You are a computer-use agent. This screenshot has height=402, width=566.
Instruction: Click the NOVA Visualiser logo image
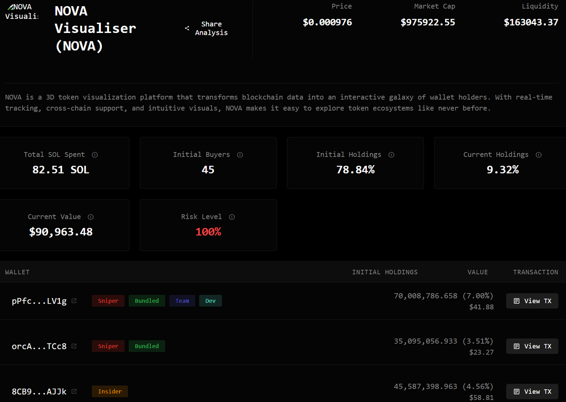pyautogui.click(x=22, y=12)
